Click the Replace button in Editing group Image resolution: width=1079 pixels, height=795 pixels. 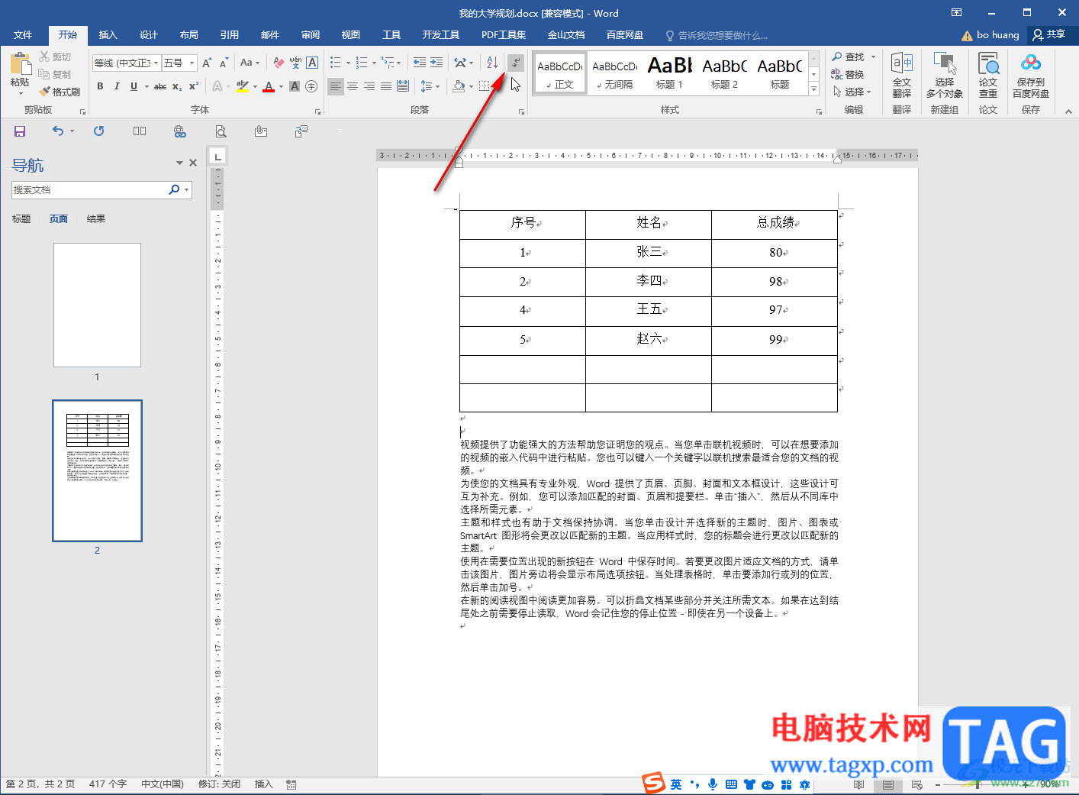(x=848, y=74)
